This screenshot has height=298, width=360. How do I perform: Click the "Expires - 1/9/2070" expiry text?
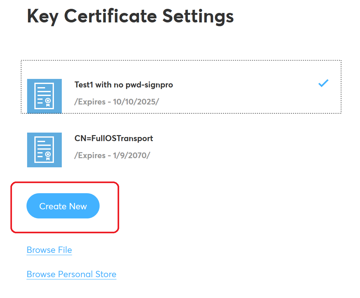(112, 156)
